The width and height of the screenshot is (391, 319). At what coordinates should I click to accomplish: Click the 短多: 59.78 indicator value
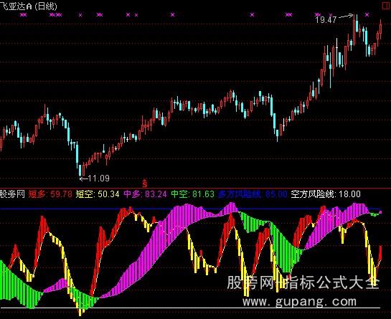(x=50, y=194)
